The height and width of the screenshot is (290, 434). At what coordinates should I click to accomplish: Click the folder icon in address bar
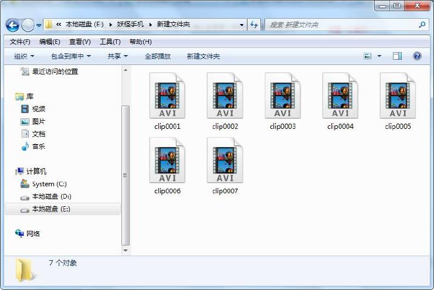pos(49,25)
